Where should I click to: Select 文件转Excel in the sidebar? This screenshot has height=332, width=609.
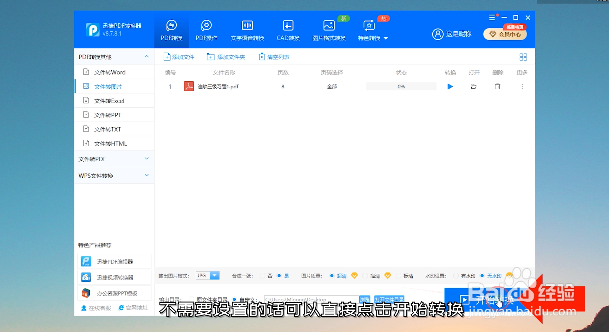pyautogui.click(x=114, y=101)
